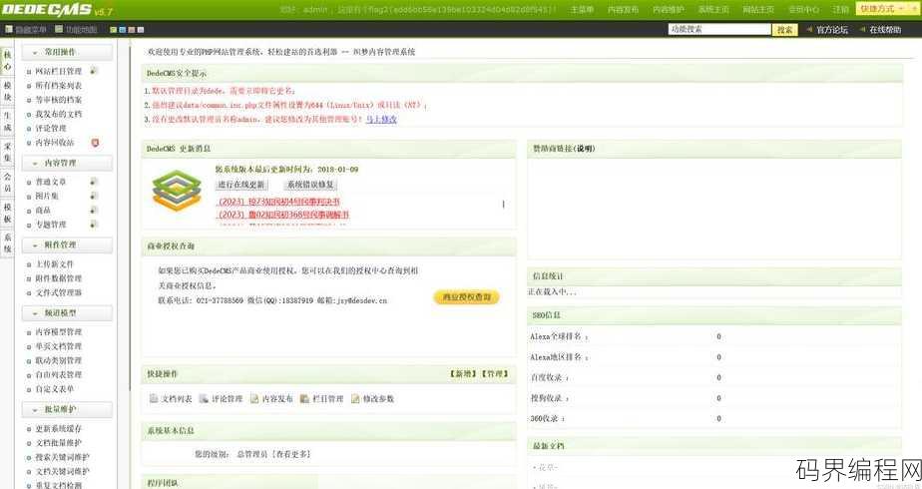Focus the 功能搜索 search field
This screenshot has width=922, height=489.
click(719, 29)
